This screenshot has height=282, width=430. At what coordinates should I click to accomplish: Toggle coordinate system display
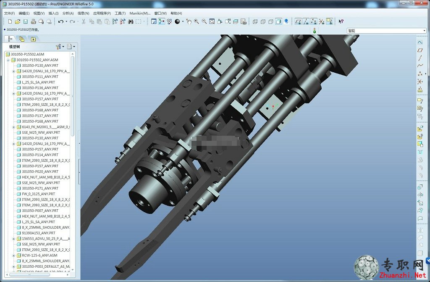321,21
